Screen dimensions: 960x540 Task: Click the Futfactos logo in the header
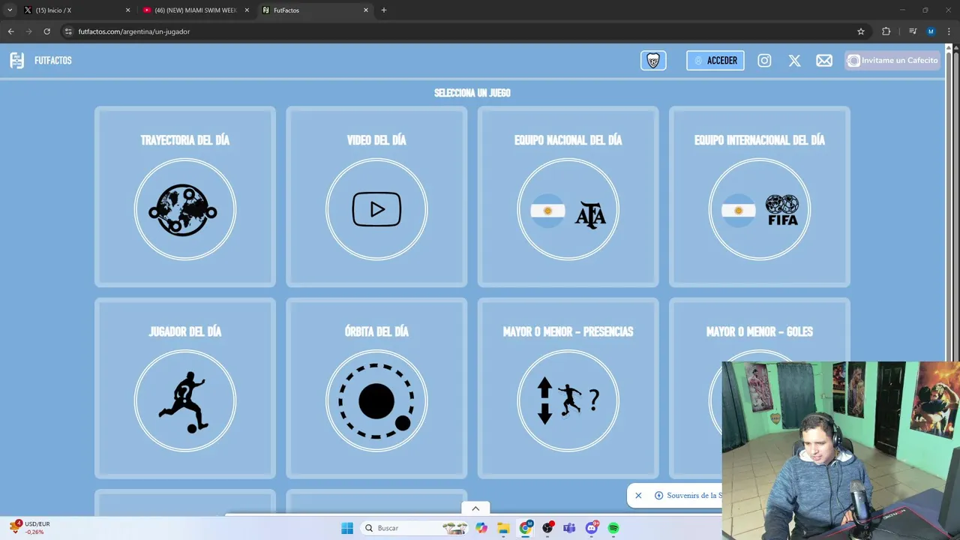point(16,61)
